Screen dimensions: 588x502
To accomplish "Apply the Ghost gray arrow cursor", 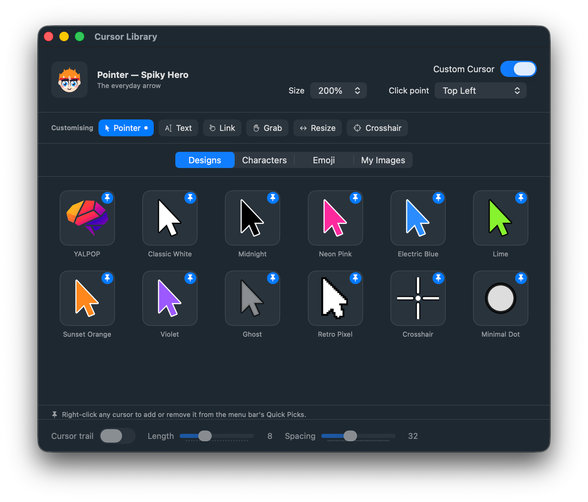I will pos(252,298).
